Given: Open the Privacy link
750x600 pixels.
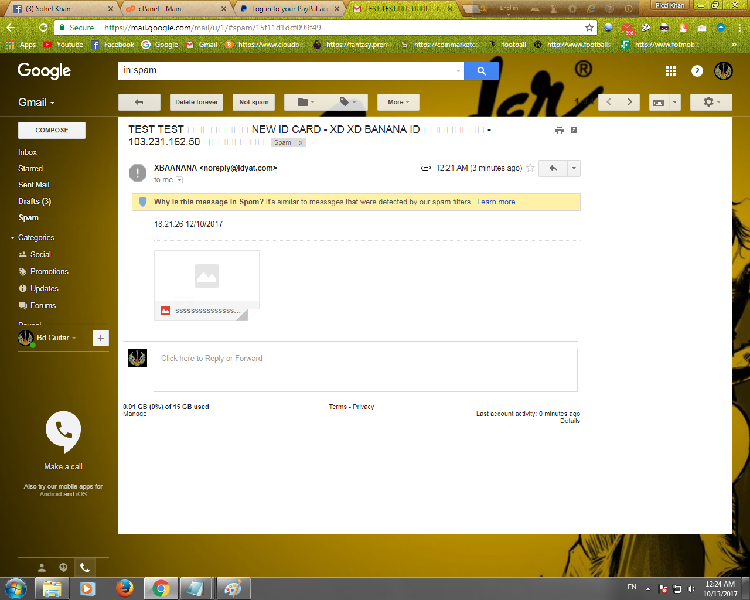Looking at the screenshot, I should [x=363, y=407].
